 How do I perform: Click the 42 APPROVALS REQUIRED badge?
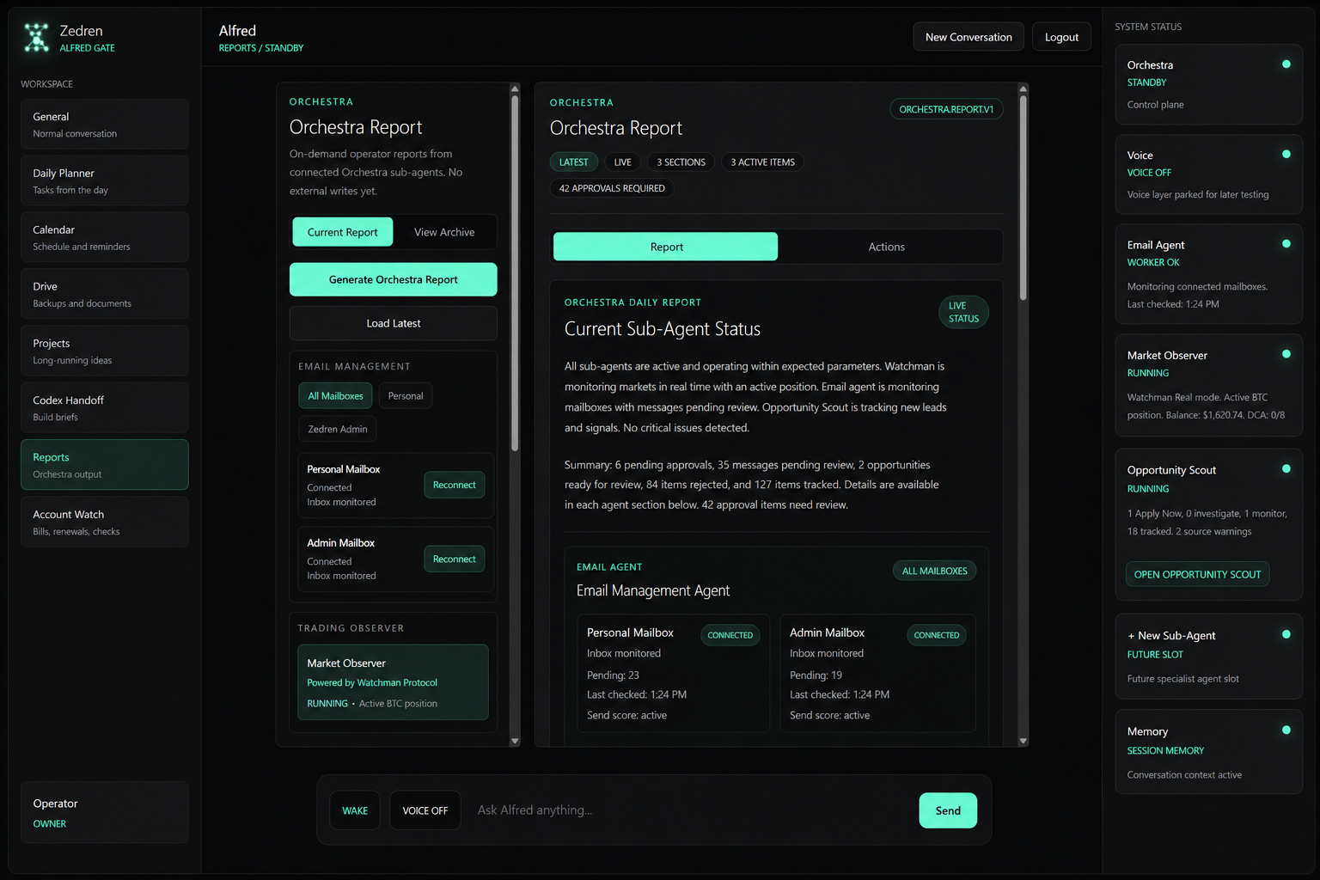coord(612,188)
